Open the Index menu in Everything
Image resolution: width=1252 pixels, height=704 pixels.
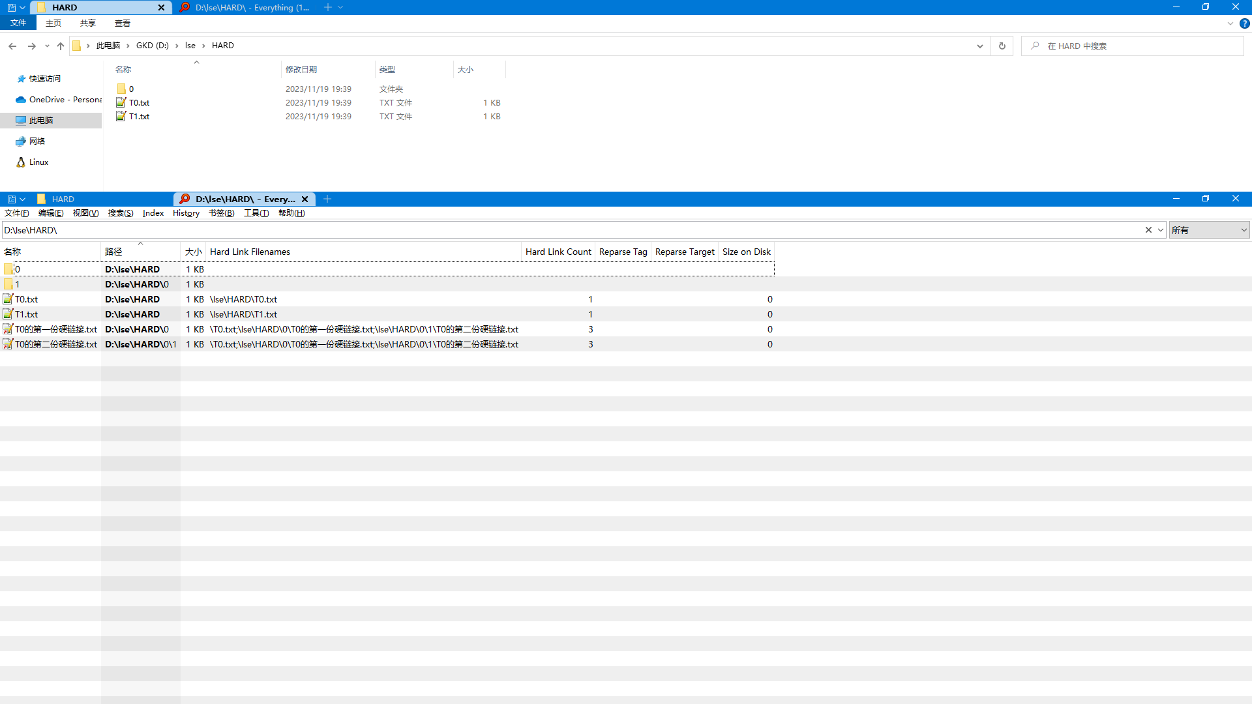tap(153, 213)
